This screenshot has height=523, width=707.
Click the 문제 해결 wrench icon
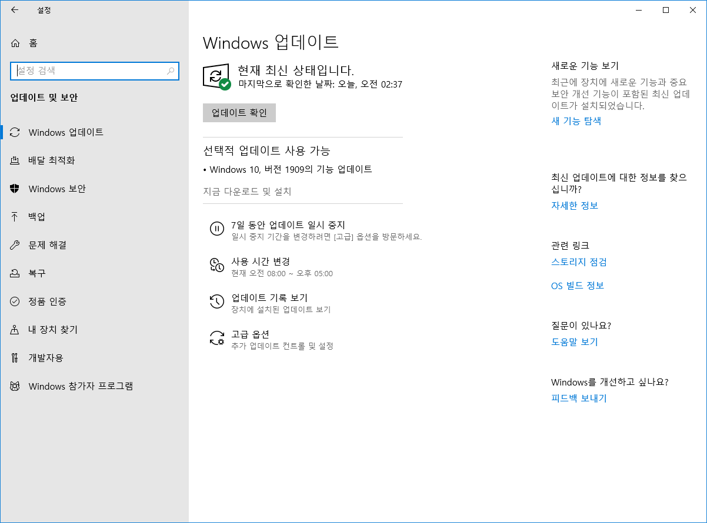(15, 245)
